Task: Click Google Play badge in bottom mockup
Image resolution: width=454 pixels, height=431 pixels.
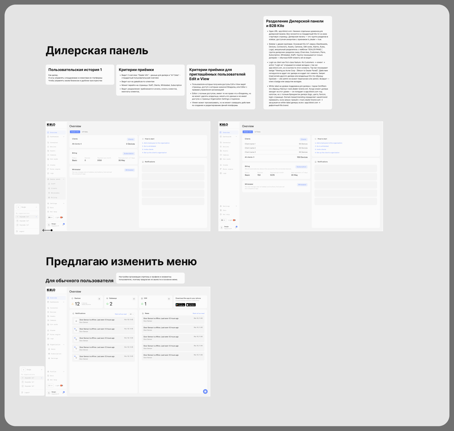Action: [180, 305]
